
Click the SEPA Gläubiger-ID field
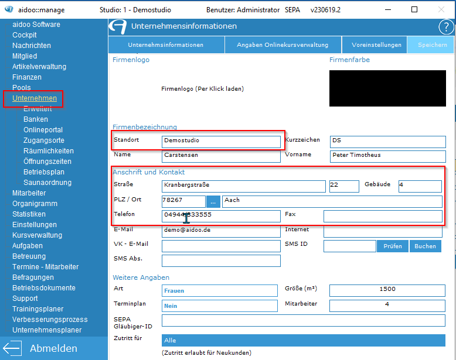(303, 321)
